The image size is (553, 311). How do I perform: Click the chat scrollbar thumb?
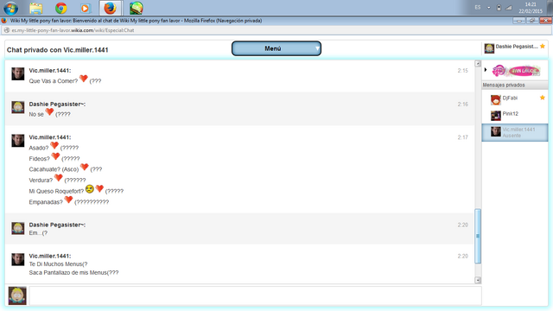pyautogui.click(x=478, y=236)
